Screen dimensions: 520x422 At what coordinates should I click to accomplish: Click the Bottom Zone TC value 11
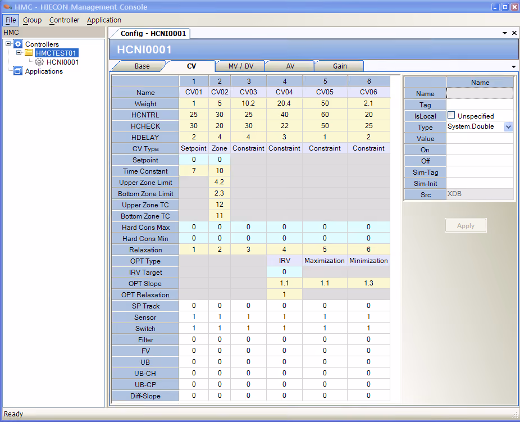pyautogui.click(x=220, y=216)
